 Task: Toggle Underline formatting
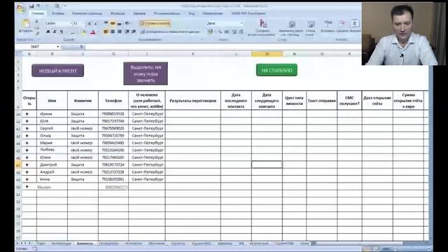[61, 31]
